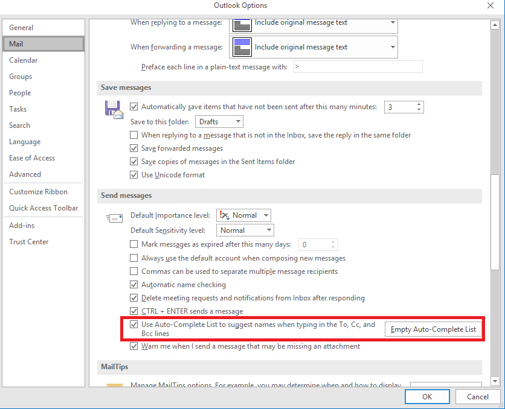Toggle Delete meeting requests after responding checkbox
This screenshot has width=505, height=409.
(x=133, y=298)
